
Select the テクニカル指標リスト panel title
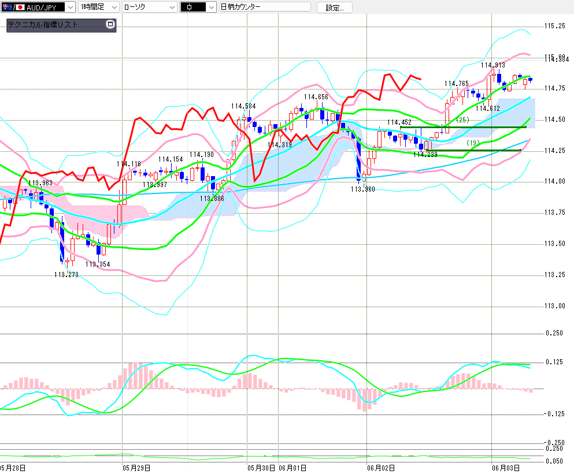click(42, 24)
